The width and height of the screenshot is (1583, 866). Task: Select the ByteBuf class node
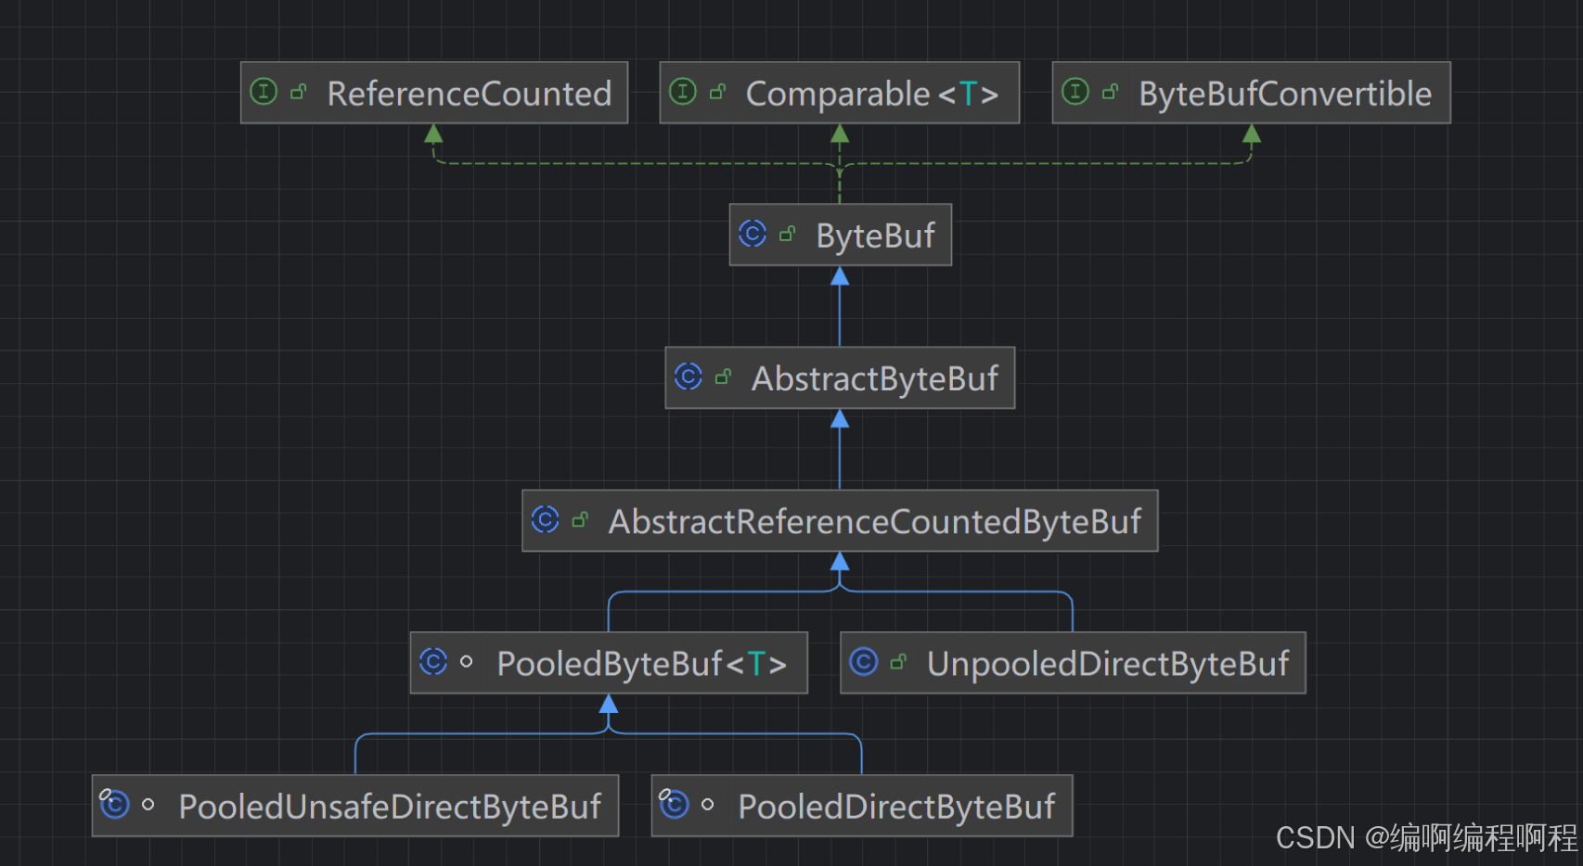[841, 235]
